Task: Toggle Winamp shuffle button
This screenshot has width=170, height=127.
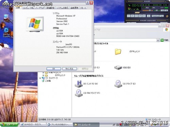Action: [x=155, y=16]
